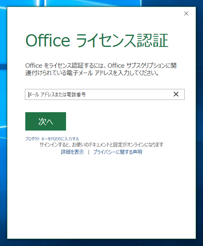
Task: Open プライバシーに関する声明 link
Action: point(118,152)
